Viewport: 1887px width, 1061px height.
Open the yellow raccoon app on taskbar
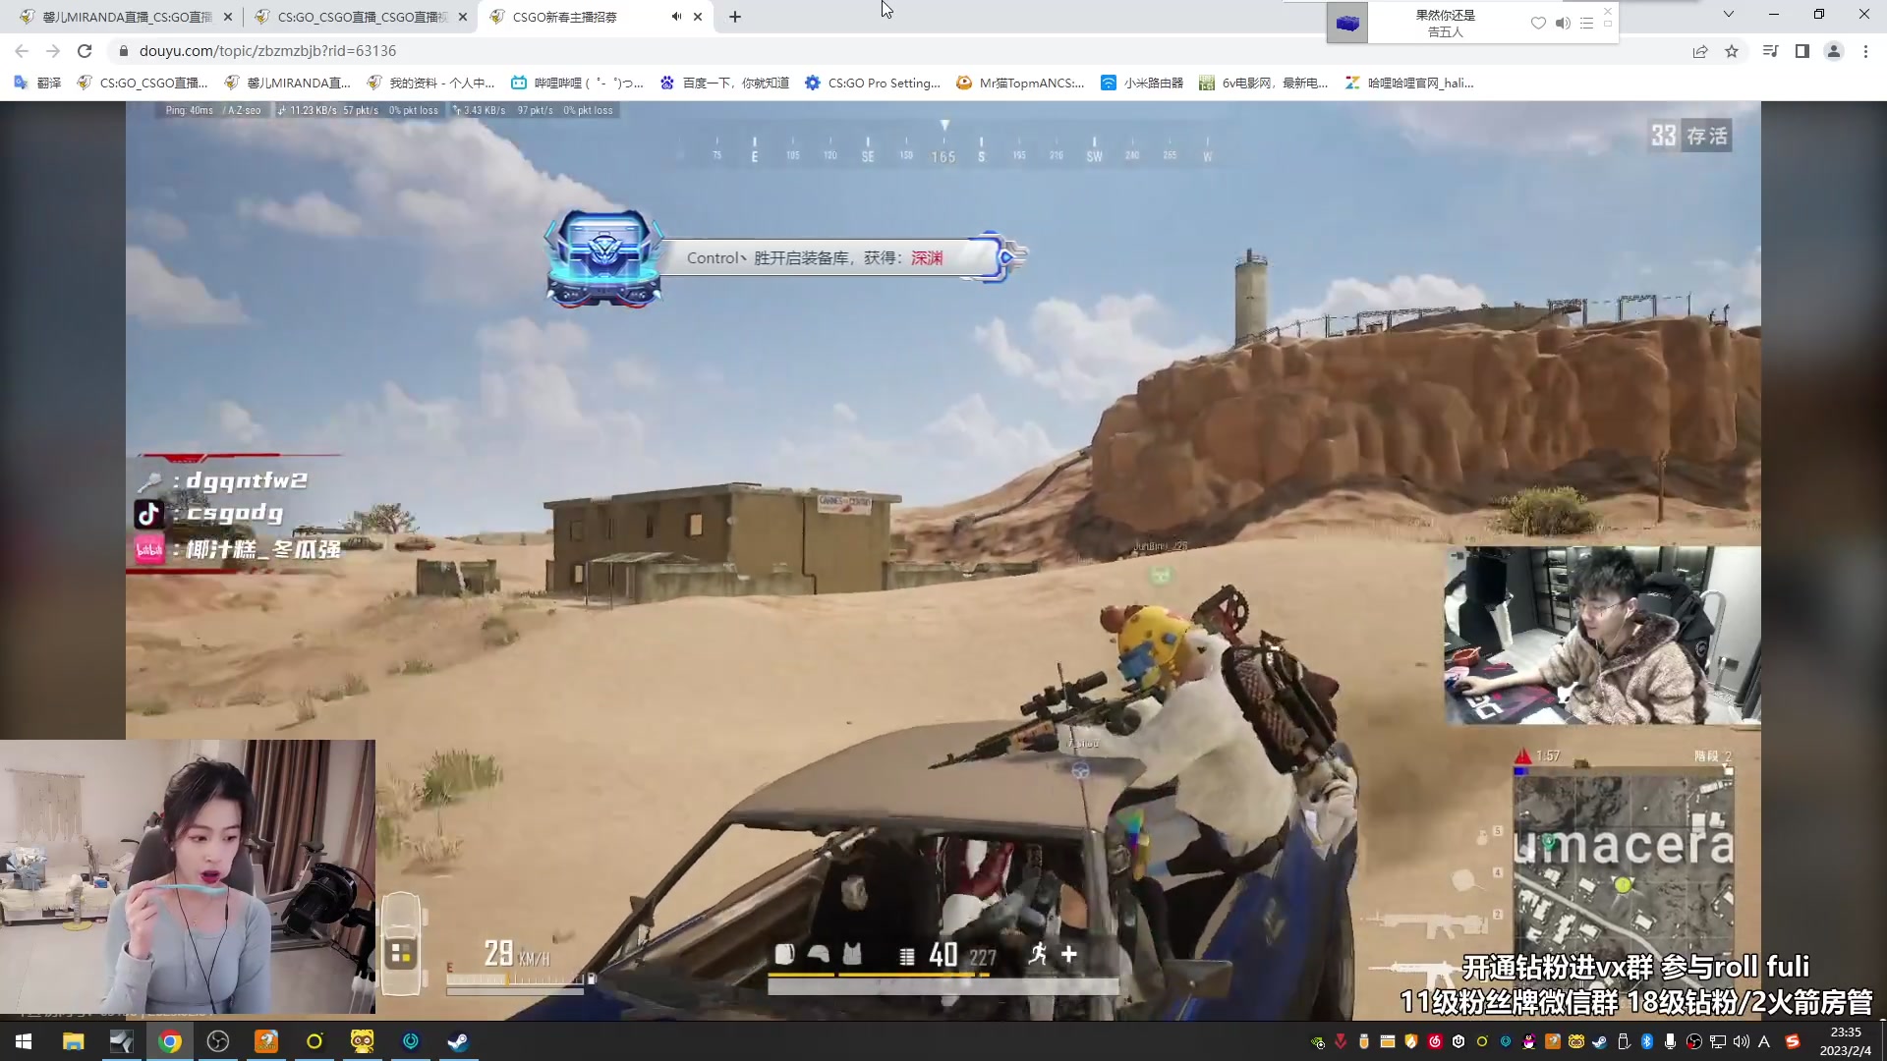point(363,1041)
